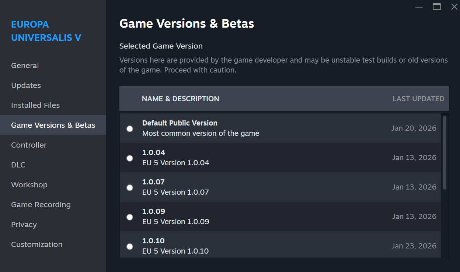Click the Default Public Version name
The image size is (460, 272).
[180, 123]
